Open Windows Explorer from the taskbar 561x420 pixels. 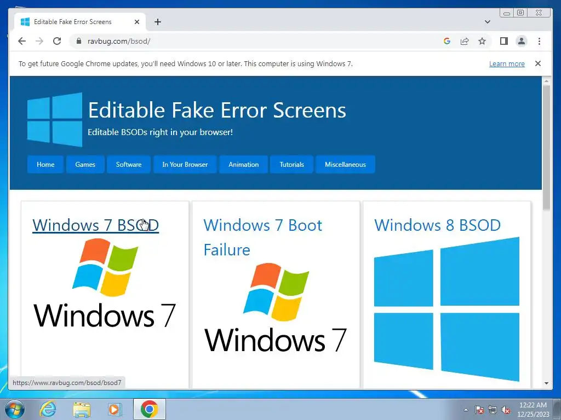[x=82, y=409]
